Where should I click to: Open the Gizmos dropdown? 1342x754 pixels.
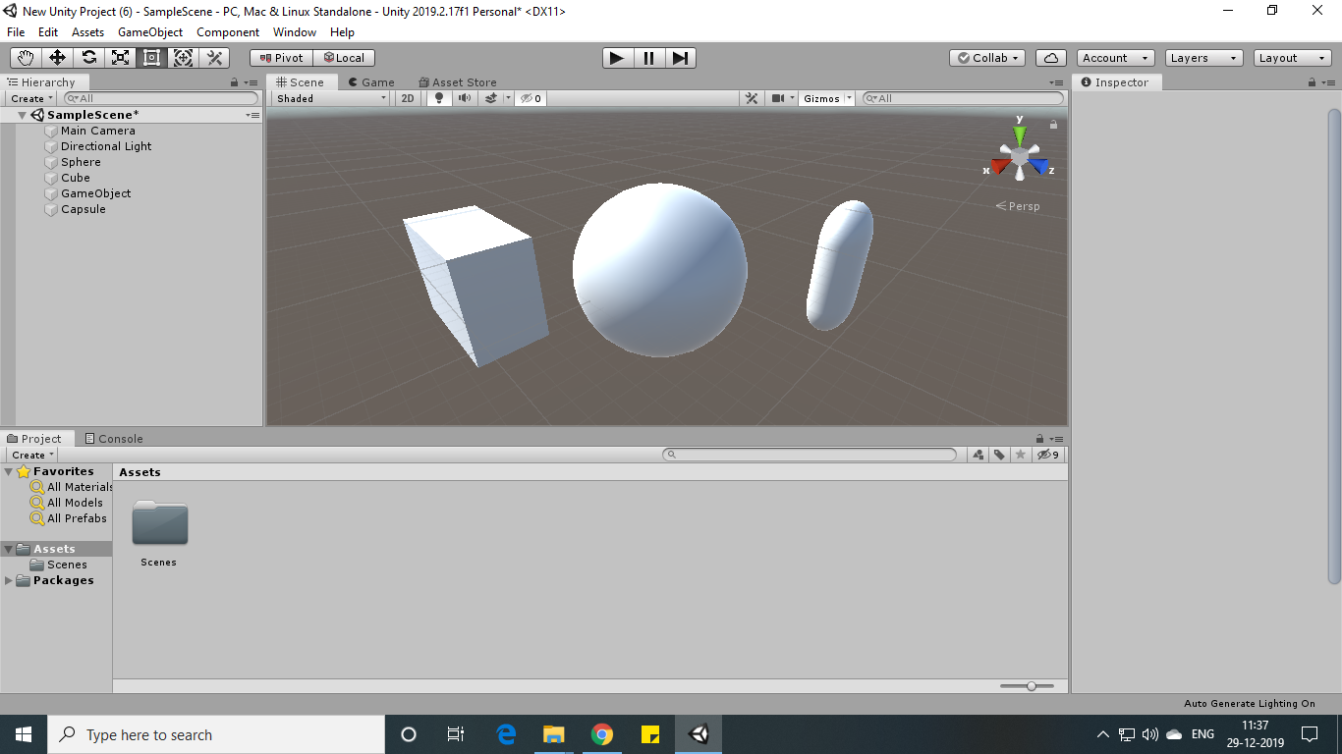pos(826,98)
